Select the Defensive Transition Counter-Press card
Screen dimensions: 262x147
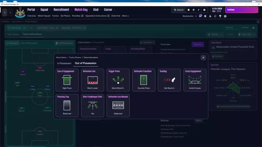[144, 80]
